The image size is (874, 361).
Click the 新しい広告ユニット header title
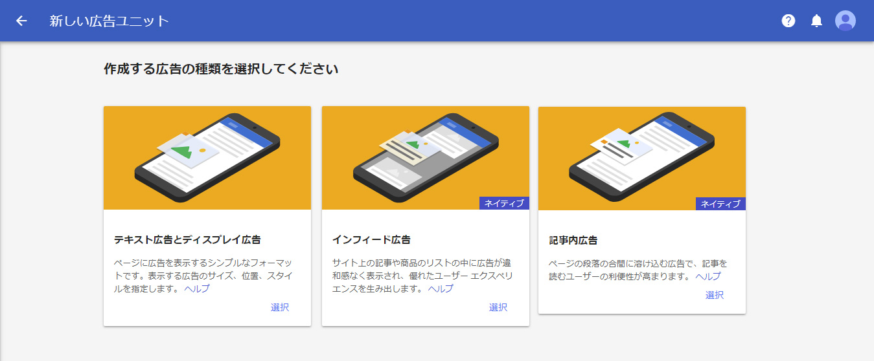pos(109,21)
